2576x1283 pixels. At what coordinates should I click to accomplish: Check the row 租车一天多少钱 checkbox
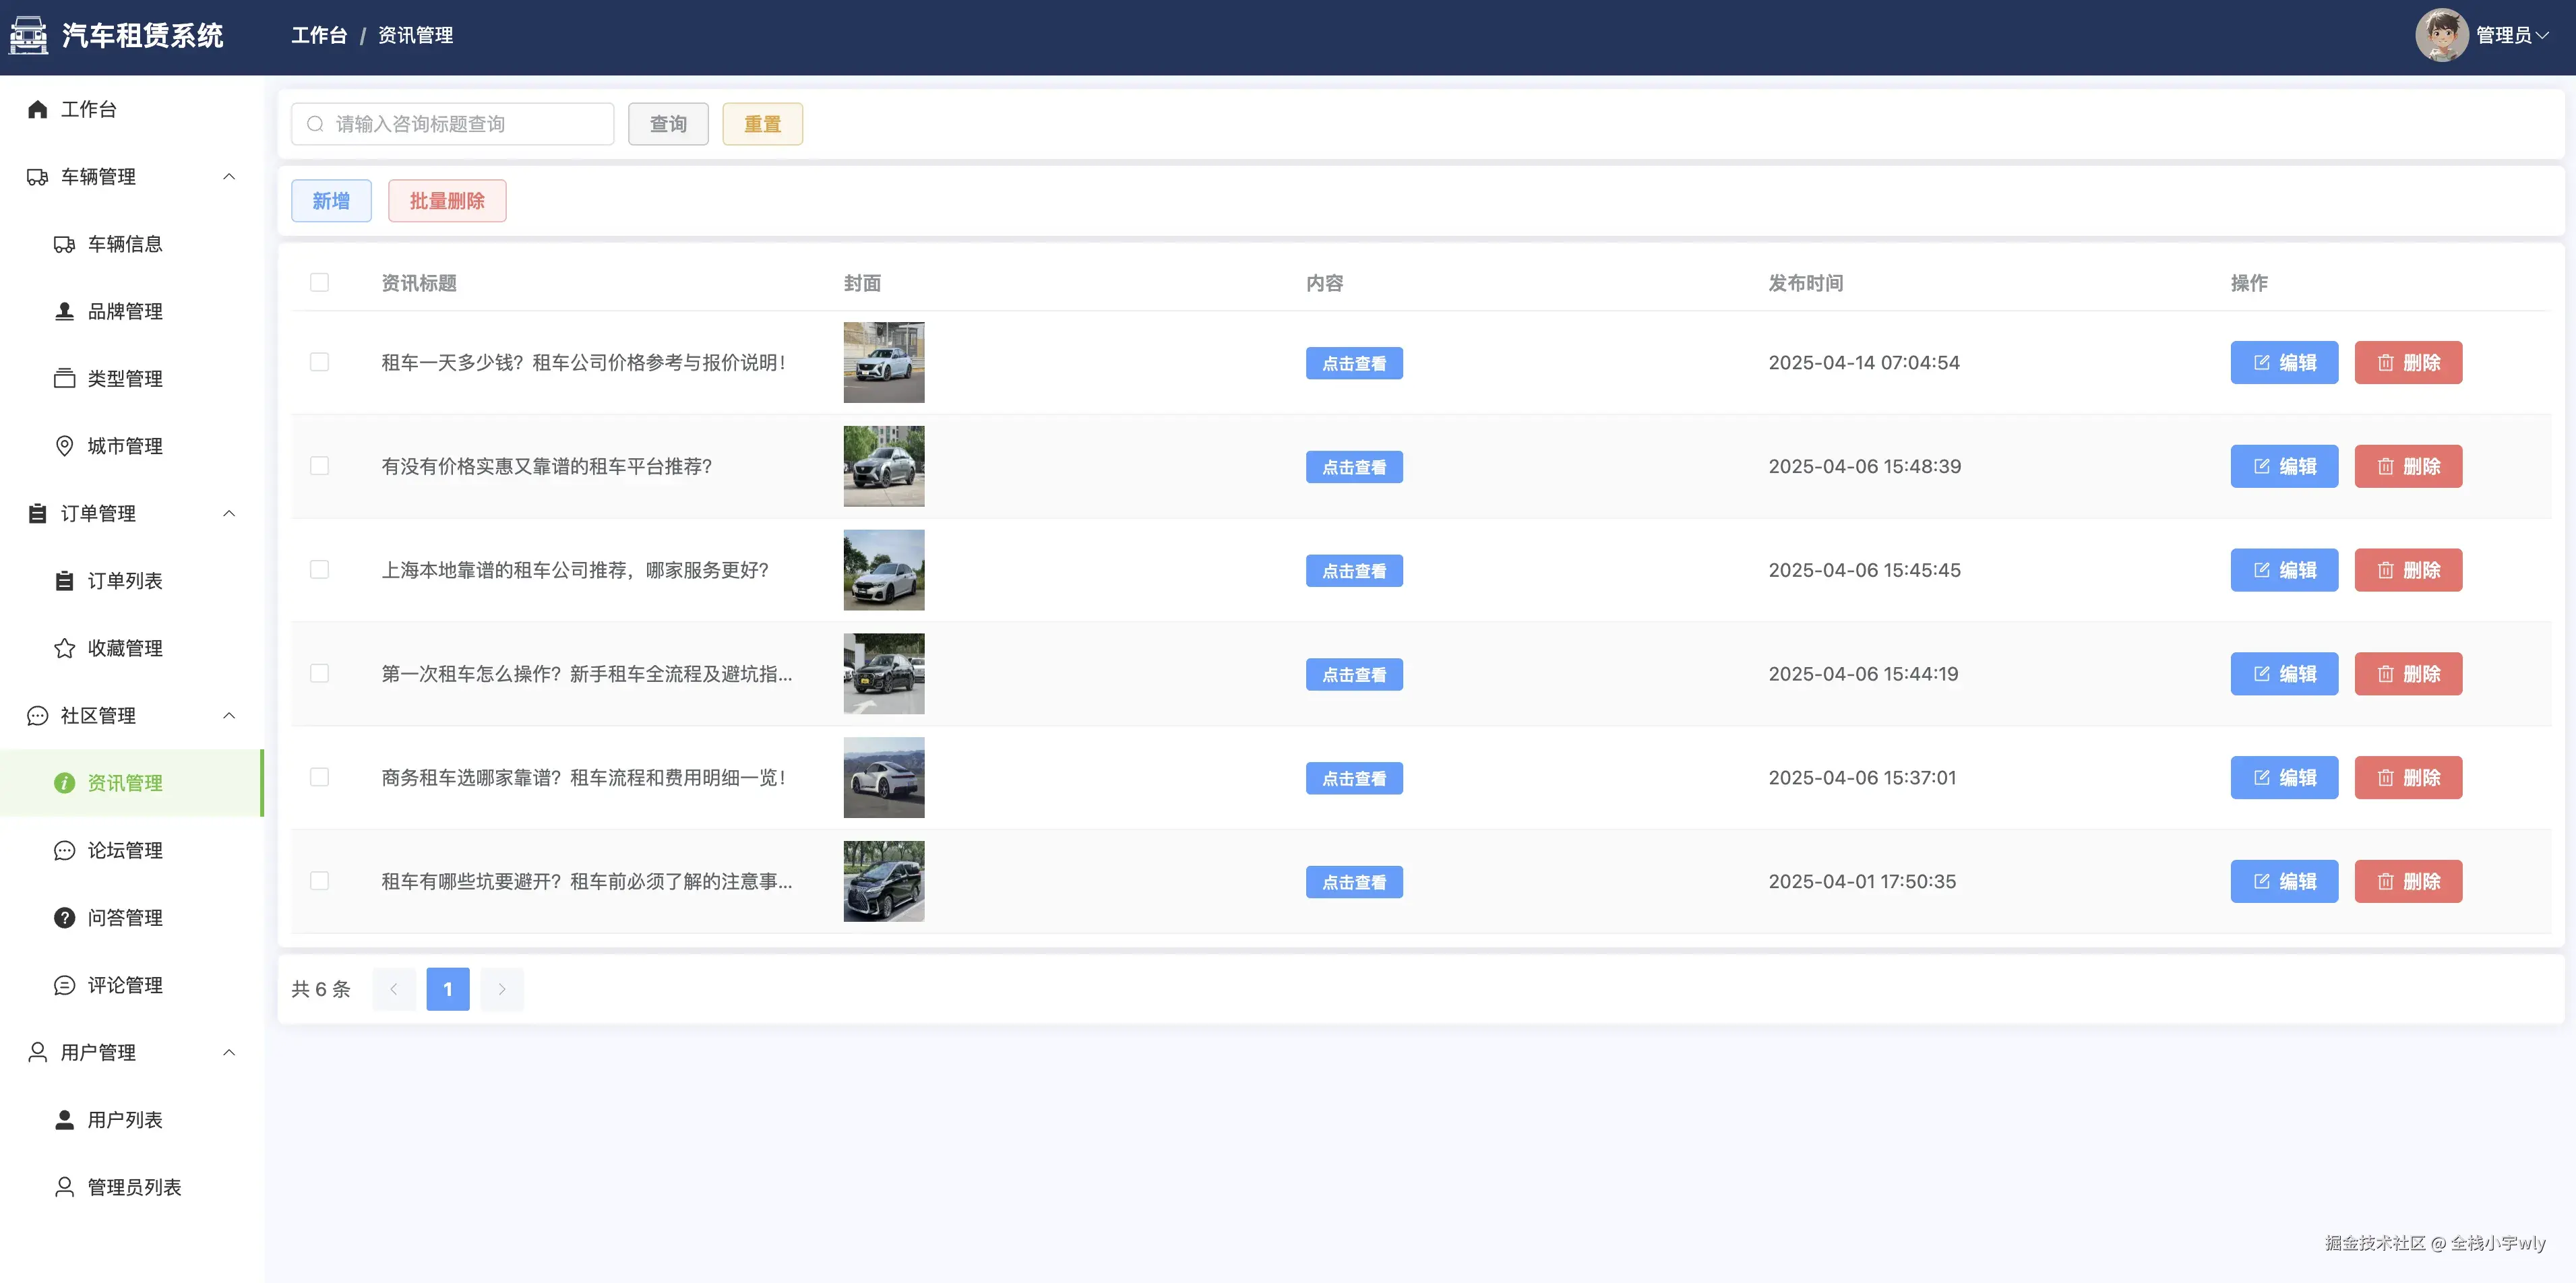pos(319,362)
